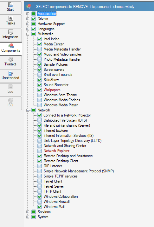Collapse the Network tree node

28,110
